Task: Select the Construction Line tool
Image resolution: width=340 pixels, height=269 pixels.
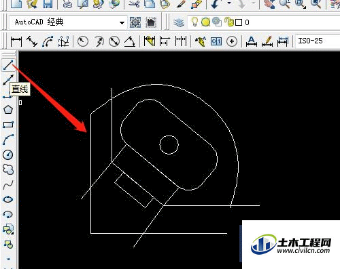Action: [8, 80]
